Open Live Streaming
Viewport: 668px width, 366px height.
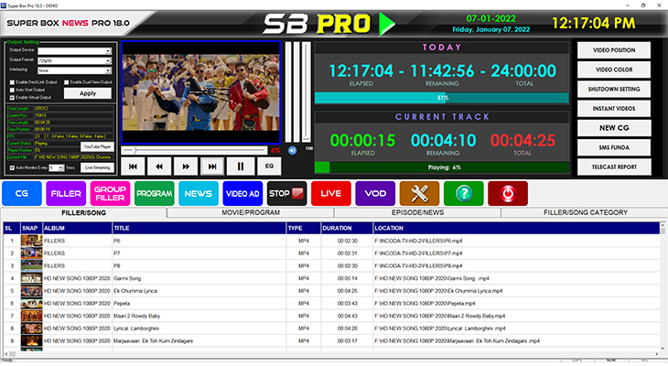click(x=97, y=167)
